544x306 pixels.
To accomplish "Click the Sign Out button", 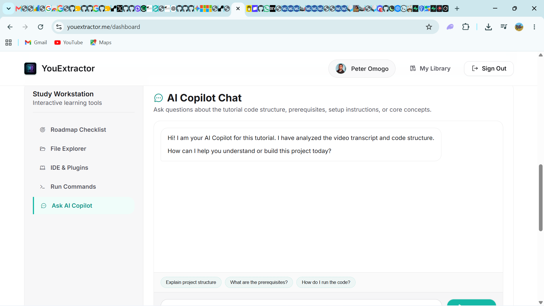I will point(489,69).
